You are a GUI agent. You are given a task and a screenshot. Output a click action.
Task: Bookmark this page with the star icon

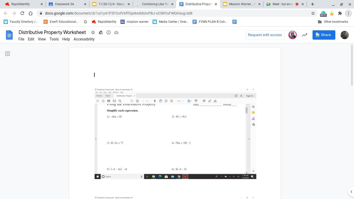[x=313, y=13]
